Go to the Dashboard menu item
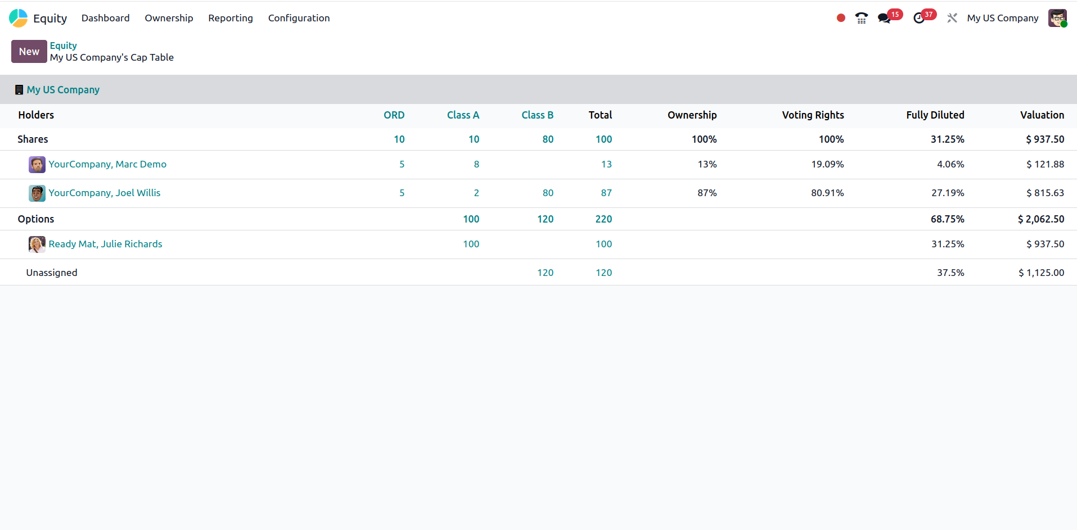This screenshot has height=530, width=1077. [105, 18]
